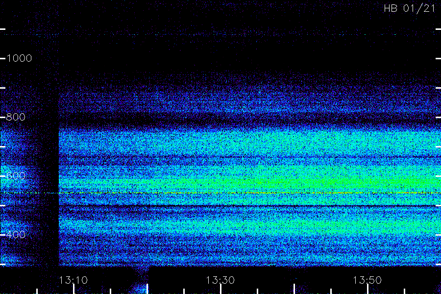
Task: Click the 400 frequency axis label
Action: tap(16, 234)
